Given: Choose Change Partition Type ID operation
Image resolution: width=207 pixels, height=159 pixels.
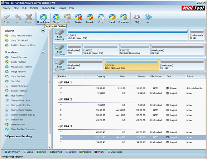Looking at the screenshot, I should click(23, 115).
